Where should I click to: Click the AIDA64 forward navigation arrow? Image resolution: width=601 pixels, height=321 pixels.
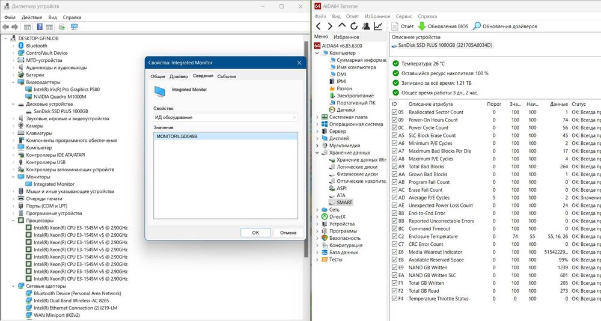tap(330, 26)
